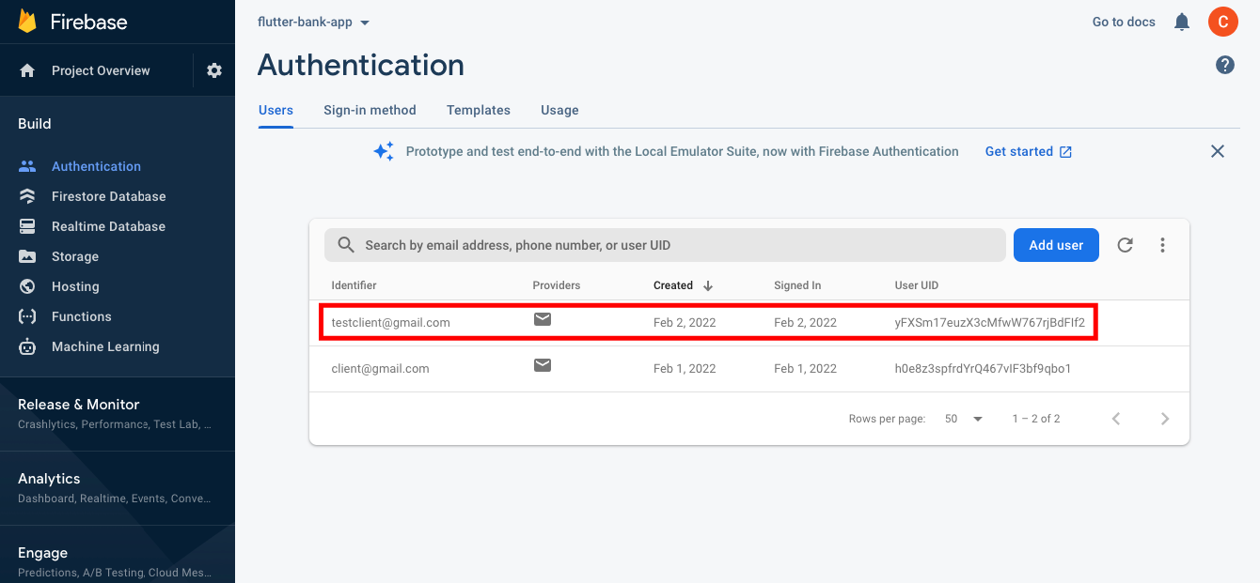This screenshot has width=1260, height=583.
Task: Click the Authentication people icon in sidebar
Action: (x=27, y=166)
